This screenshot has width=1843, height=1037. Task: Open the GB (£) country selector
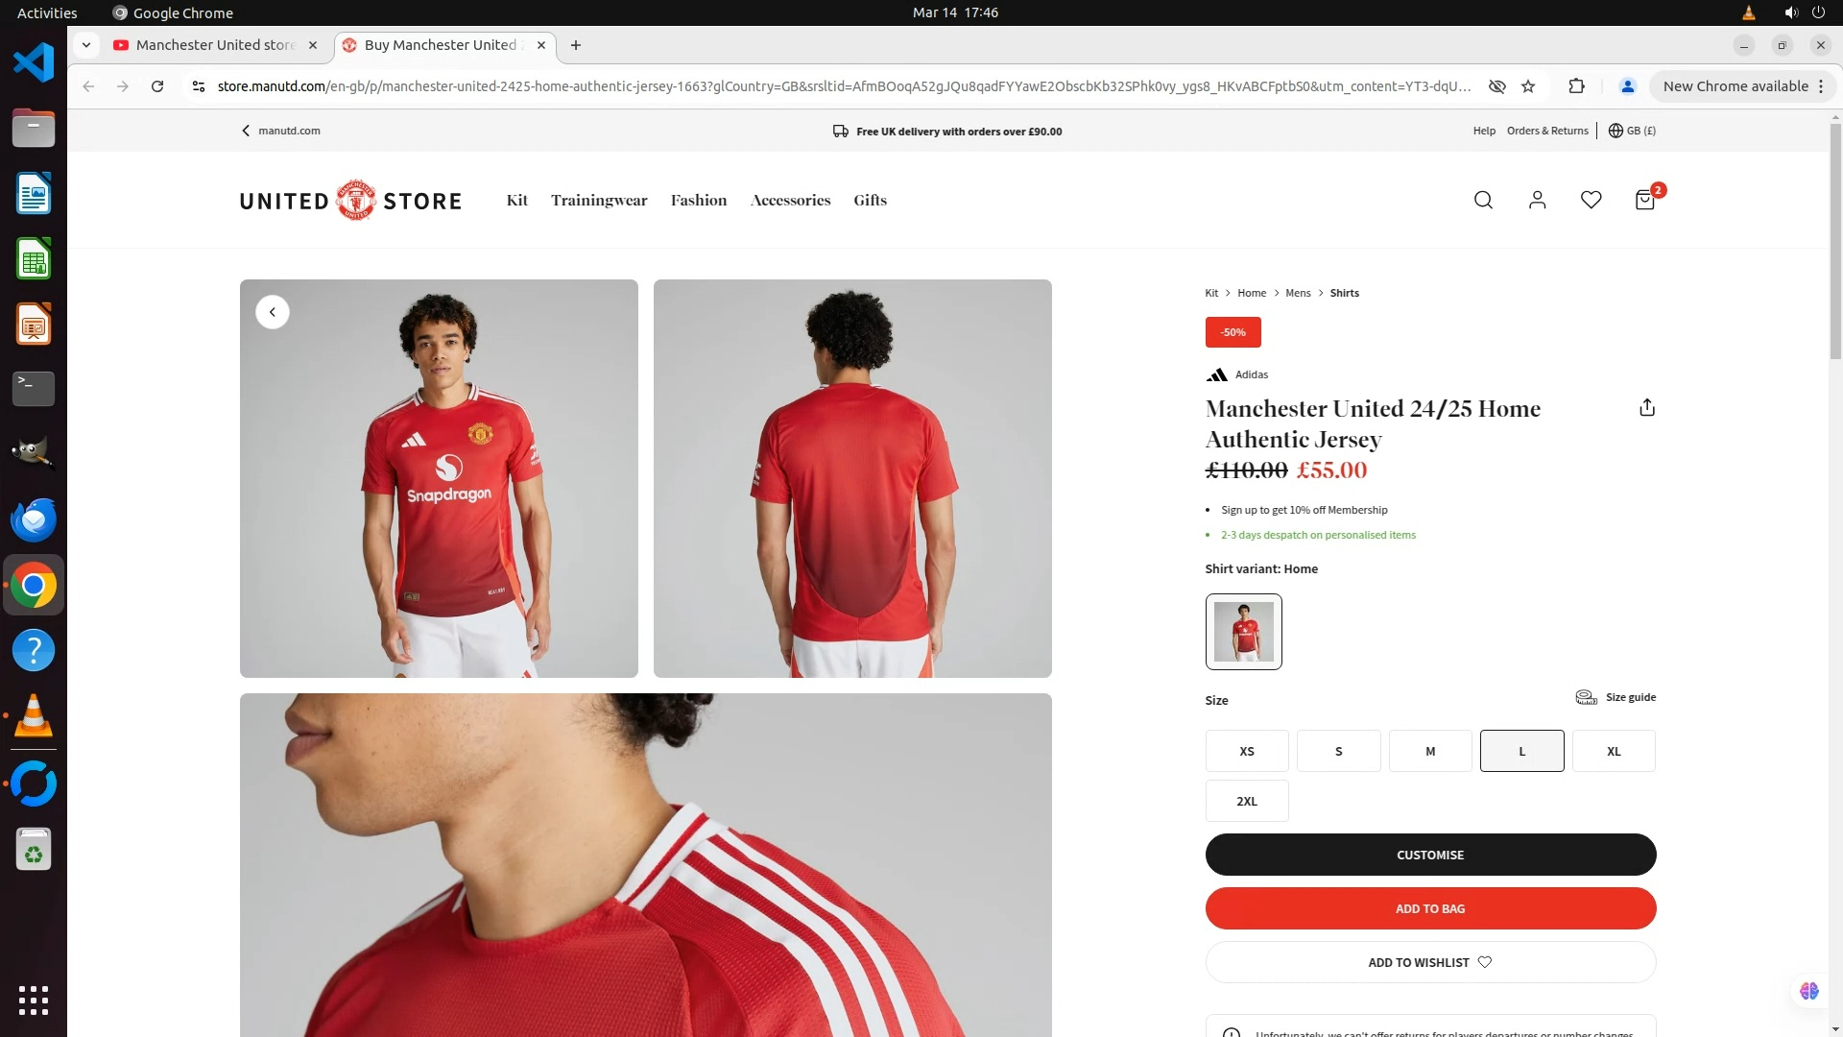click(1632, 131)
